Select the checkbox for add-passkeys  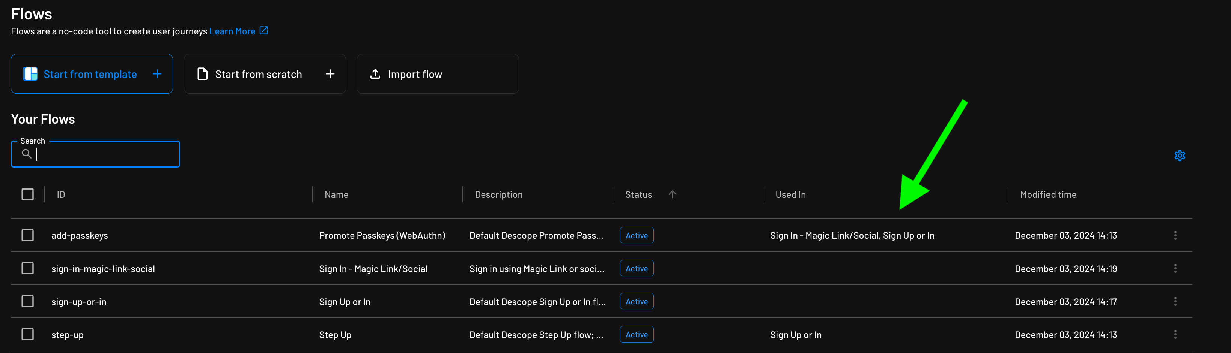(28, 235)
